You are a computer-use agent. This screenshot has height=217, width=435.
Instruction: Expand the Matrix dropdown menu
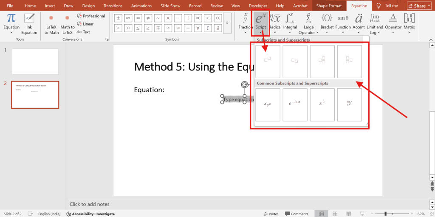tap(409, 24)
